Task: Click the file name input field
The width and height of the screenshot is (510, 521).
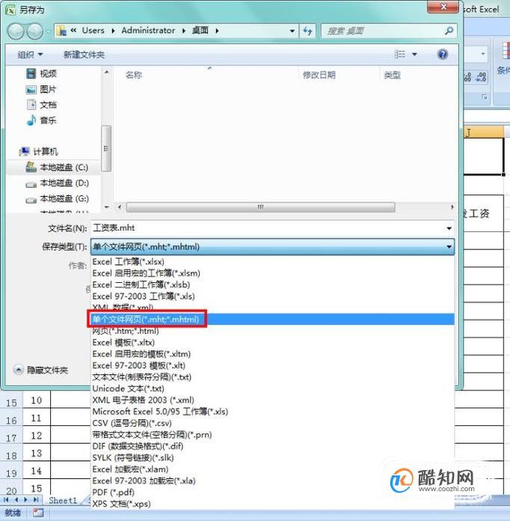Action: pos(268,228)
